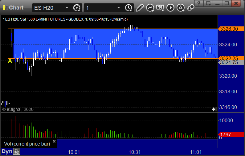Toggle the Dyn dynamic time mode
The height and width of the screenshot is (156, 245).
[7, 151]
